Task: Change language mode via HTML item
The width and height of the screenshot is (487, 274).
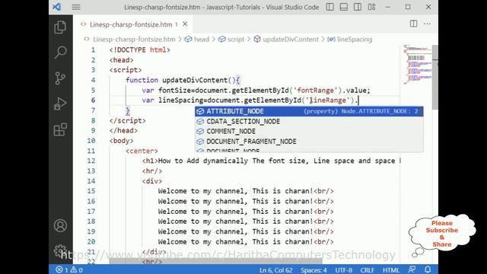Action: coord(391,270)
